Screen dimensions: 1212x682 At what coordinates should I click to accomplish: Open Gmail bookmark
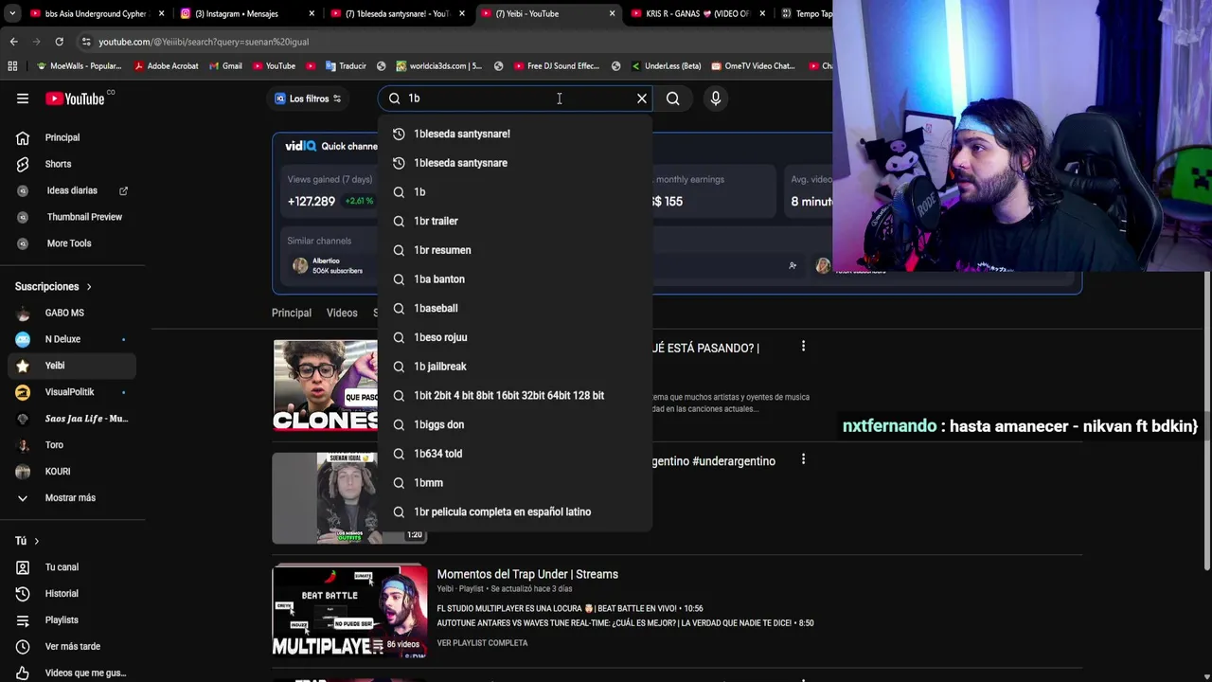pyautogui.click(x=225, y=66)
